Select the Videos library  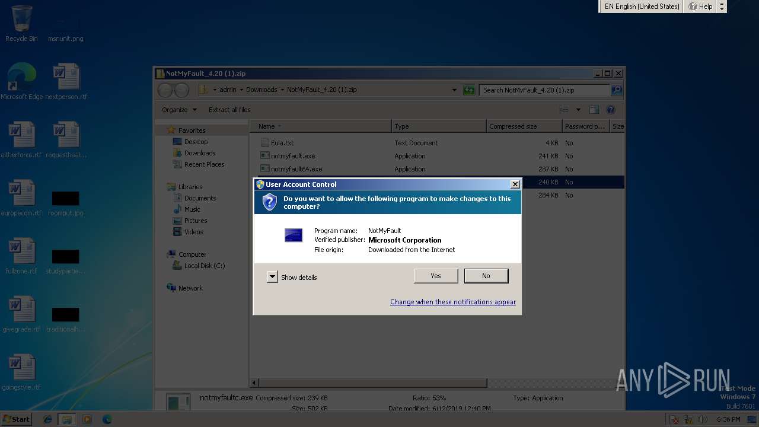point(193,232)
